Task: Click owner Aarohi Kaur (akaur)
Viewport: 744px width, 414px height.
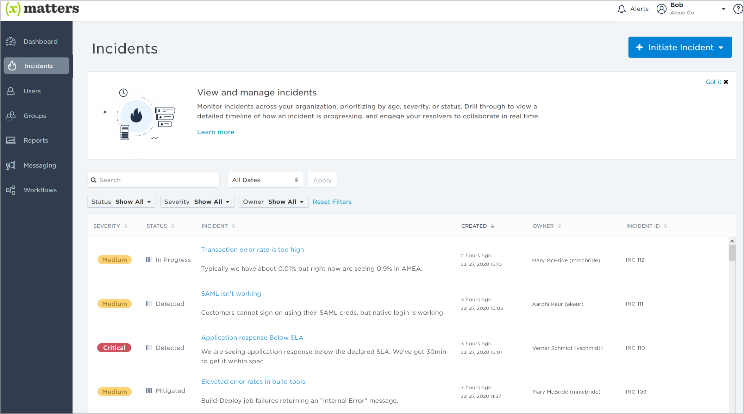Action: pyautogui.click(x=558, y=304)
